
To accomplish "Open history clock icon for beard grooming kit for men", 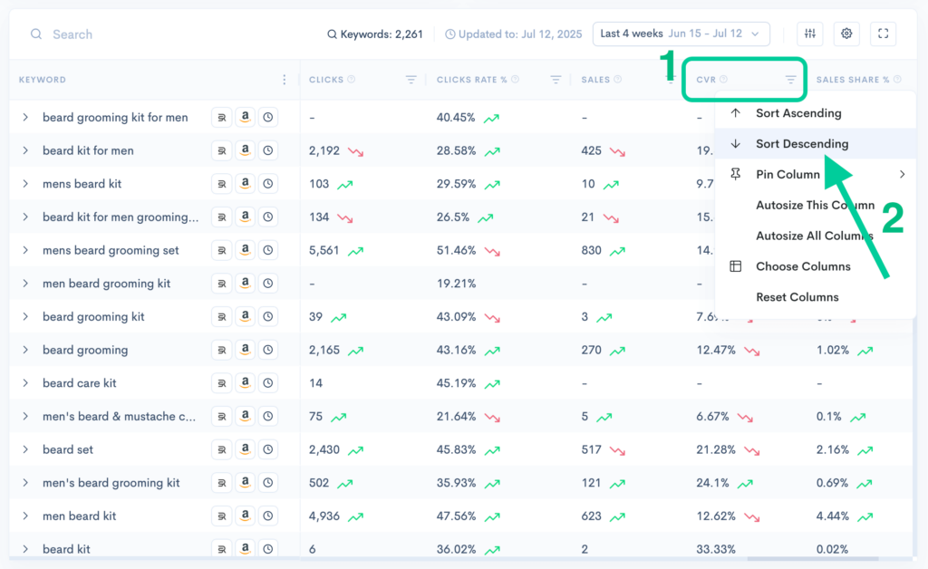I will click(268, 117).
